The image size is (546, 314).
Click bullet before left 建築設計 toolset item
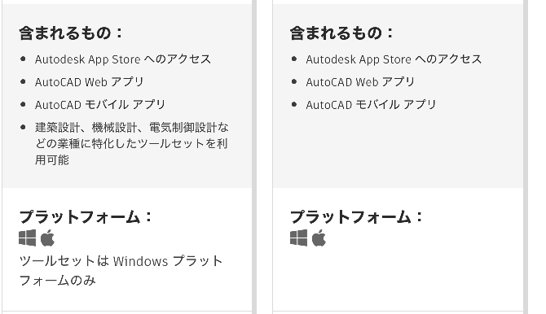(23, 127)
